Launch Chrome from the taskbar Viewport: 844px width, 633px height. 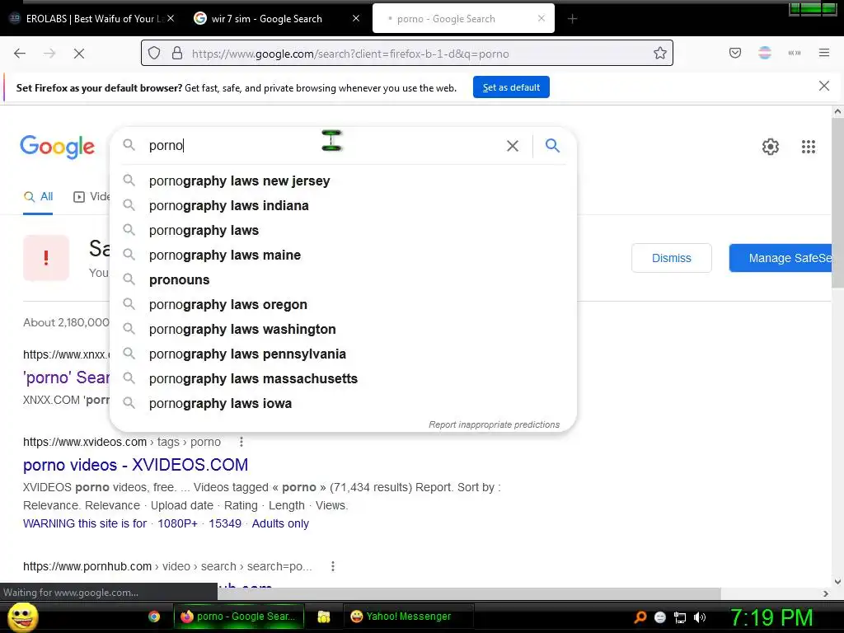(154, 617)
